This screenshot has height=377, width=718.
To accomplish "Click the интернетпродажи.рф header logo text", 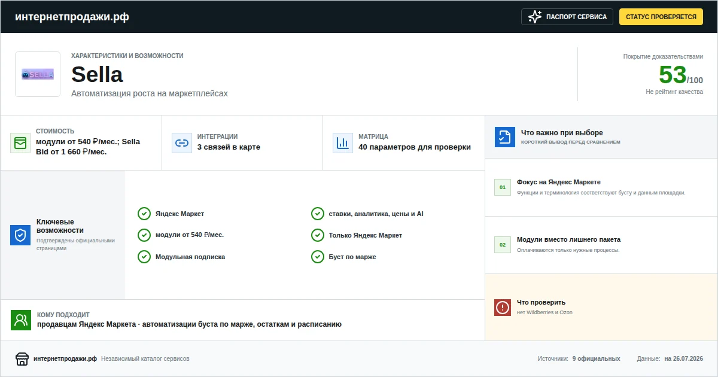I will click(x=72, y=17).
